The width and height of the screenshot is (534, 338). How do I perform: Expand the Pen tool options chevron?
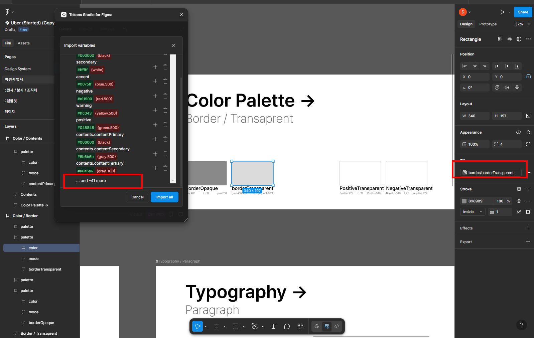coord(263,326)
